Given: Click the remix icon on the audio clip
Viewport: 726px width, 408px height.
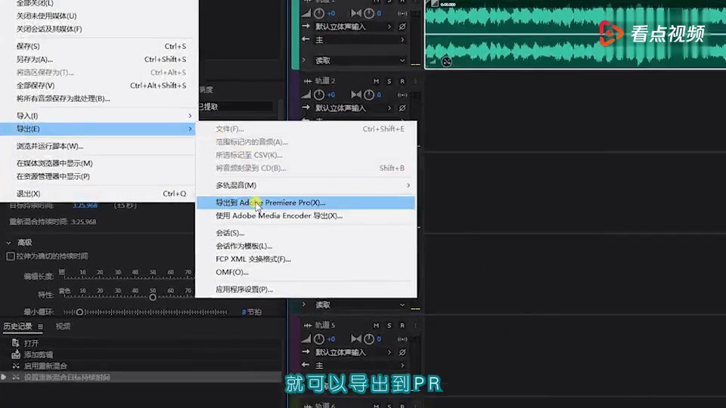Looking at the screenshot, I should 446,62.
